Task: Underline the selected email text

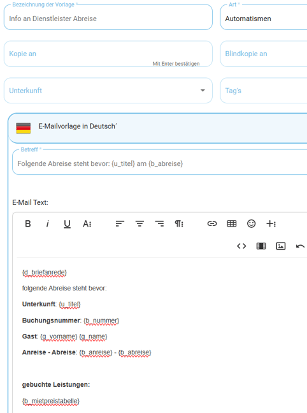Action: click(68, 224)
